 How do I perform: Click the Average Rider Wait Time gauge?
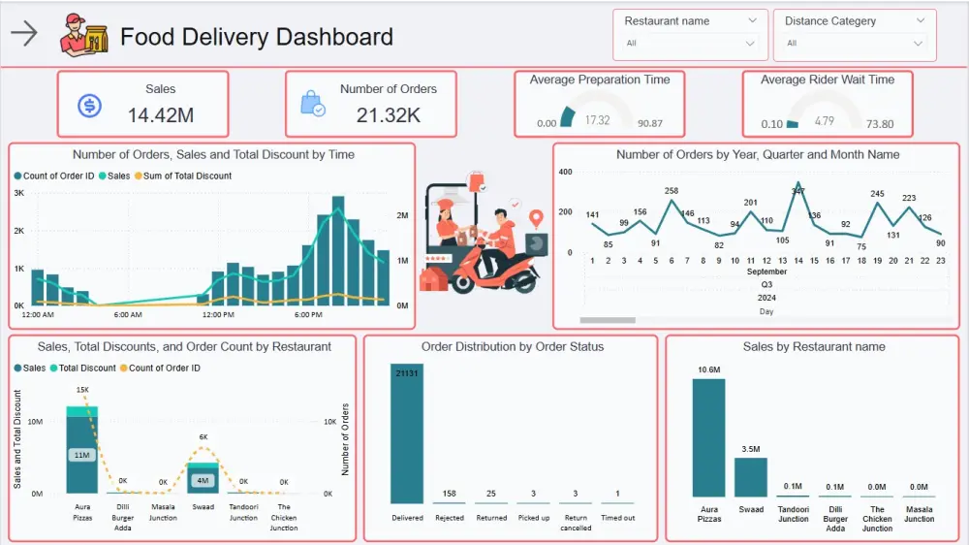pyautogui.click(x=825, y=111)
